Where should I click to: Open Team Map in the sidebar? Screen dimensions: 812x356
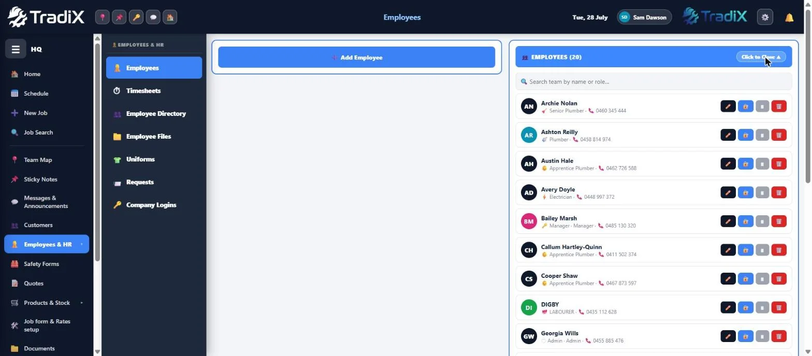tap(47, 160)
